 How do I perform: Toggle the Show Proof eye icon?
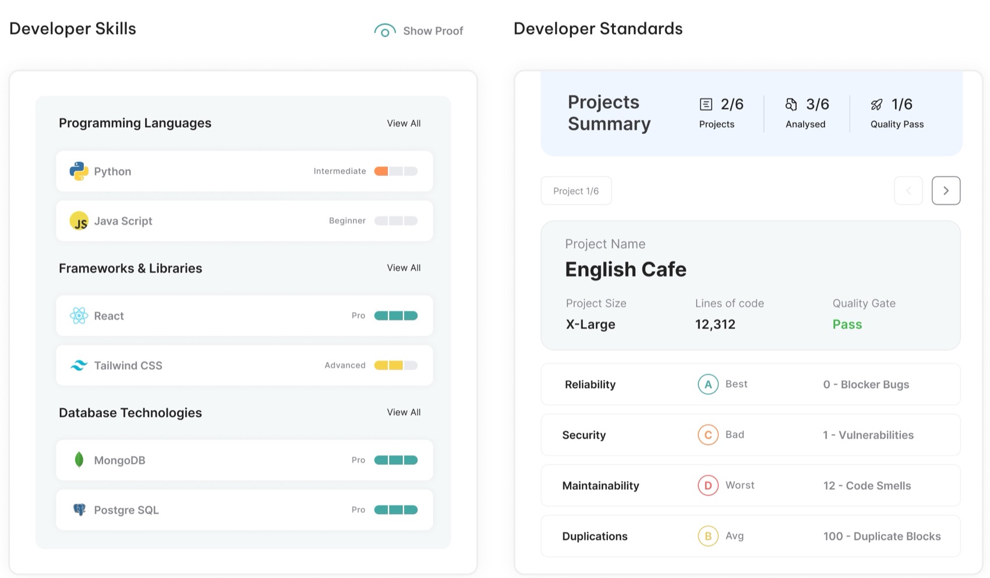[x=385, y=31]
